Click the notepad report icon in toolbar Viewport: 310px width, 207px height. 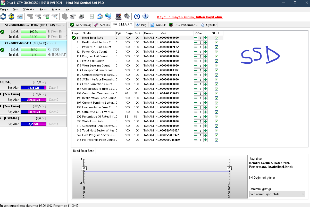click(x=91, y=16)
